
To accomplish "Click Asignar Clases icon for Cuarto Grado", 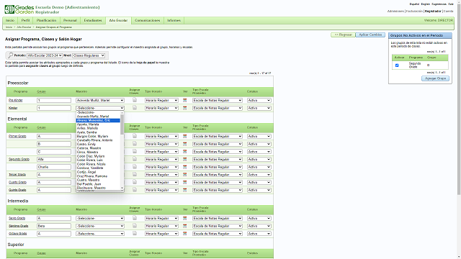I will (x=135, y=182).
